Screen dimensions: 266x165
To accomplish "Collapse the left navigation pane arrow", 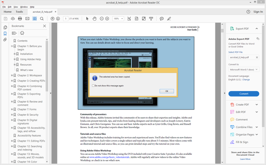I will pyautogui.click(x=50, y=93).
